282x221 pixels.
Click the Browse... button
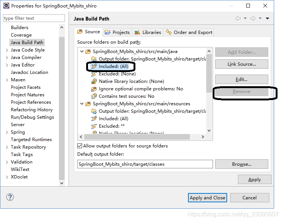242,164
